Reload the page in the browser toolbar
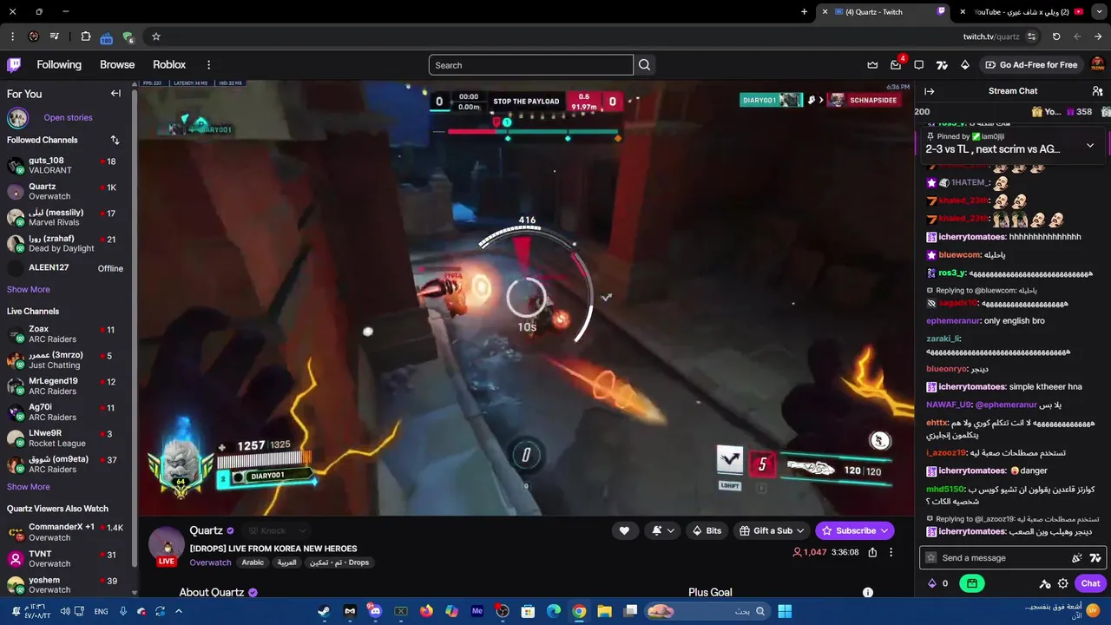The height and width of the screenshot is (625, 1111). 1056,36
